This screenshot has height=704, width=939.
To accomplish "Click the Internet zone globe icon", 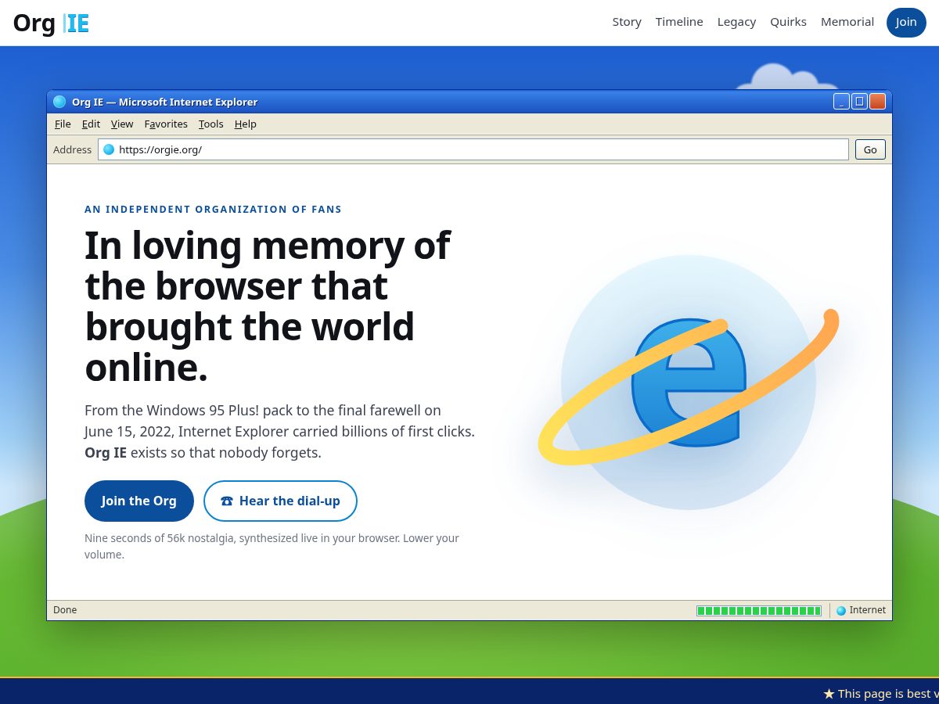I will [841, 610].
